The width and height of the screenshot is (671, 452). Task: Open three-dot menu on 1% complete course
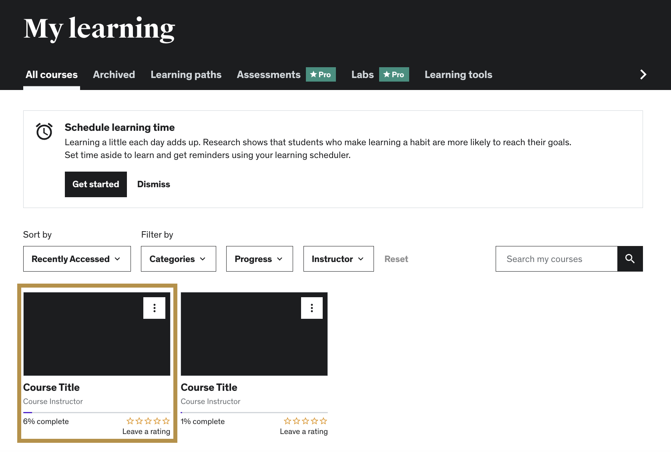tap(311, 308)
